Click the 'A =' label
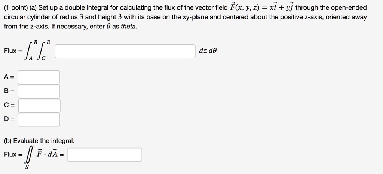The height and width of the screenshot is (174, 383). click(x=9, y=77)
